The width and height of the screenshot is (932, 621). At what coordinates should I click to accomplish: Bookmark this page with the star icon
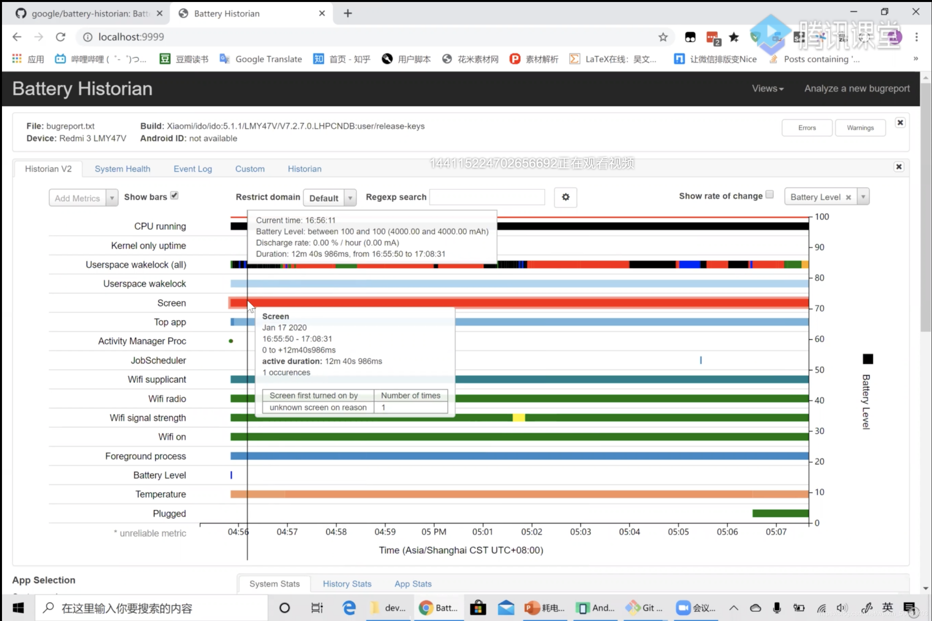[663, 37]
